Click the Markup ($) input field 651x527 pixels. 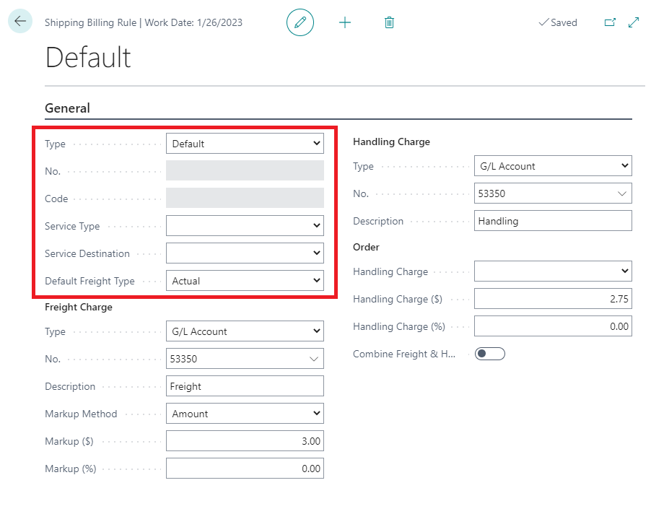tap(245, 441)
